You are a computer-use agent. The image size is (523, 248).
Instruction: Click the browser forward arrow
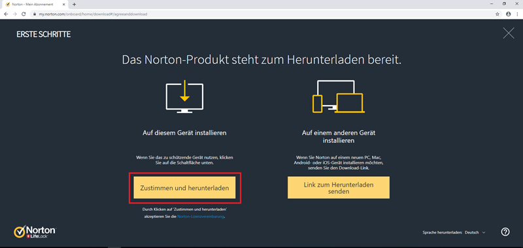tap(14, 14)
